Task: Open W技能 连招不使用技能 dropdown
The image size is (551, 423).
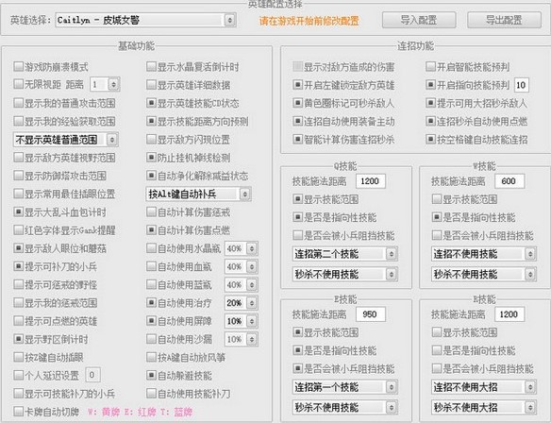Action: pyautogui.click(x=484, y=254)
